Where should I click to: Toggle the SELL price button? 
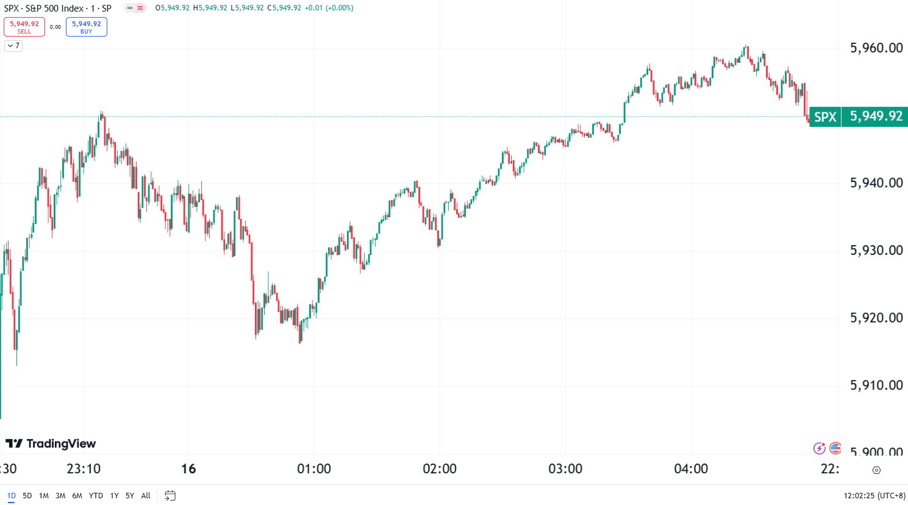24,27
